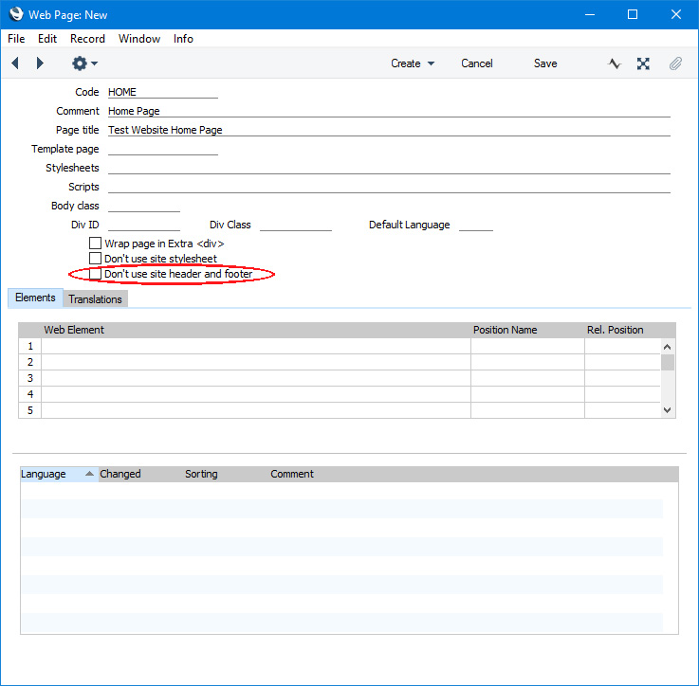
Task: Open the Record menu
Action: point(87,39)
